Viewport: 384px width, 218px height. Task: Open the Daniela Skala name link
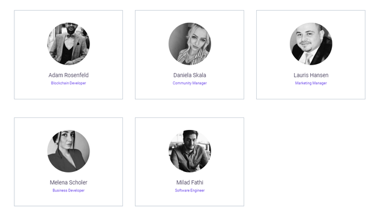tap(190, 75)
